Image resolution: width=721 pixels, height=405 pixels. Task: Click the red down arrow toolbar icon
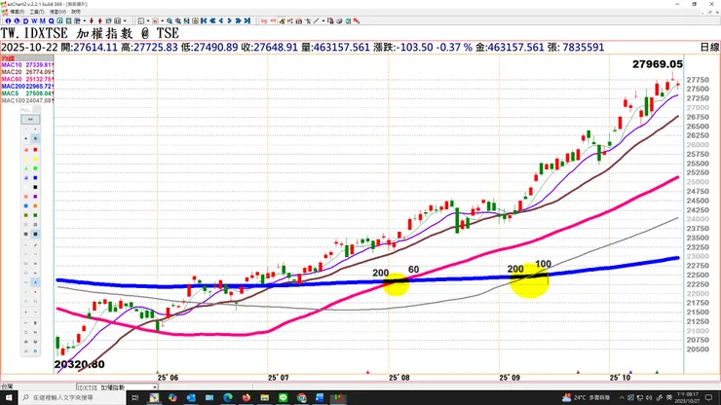pyautogui.click(x=92, y=21)
